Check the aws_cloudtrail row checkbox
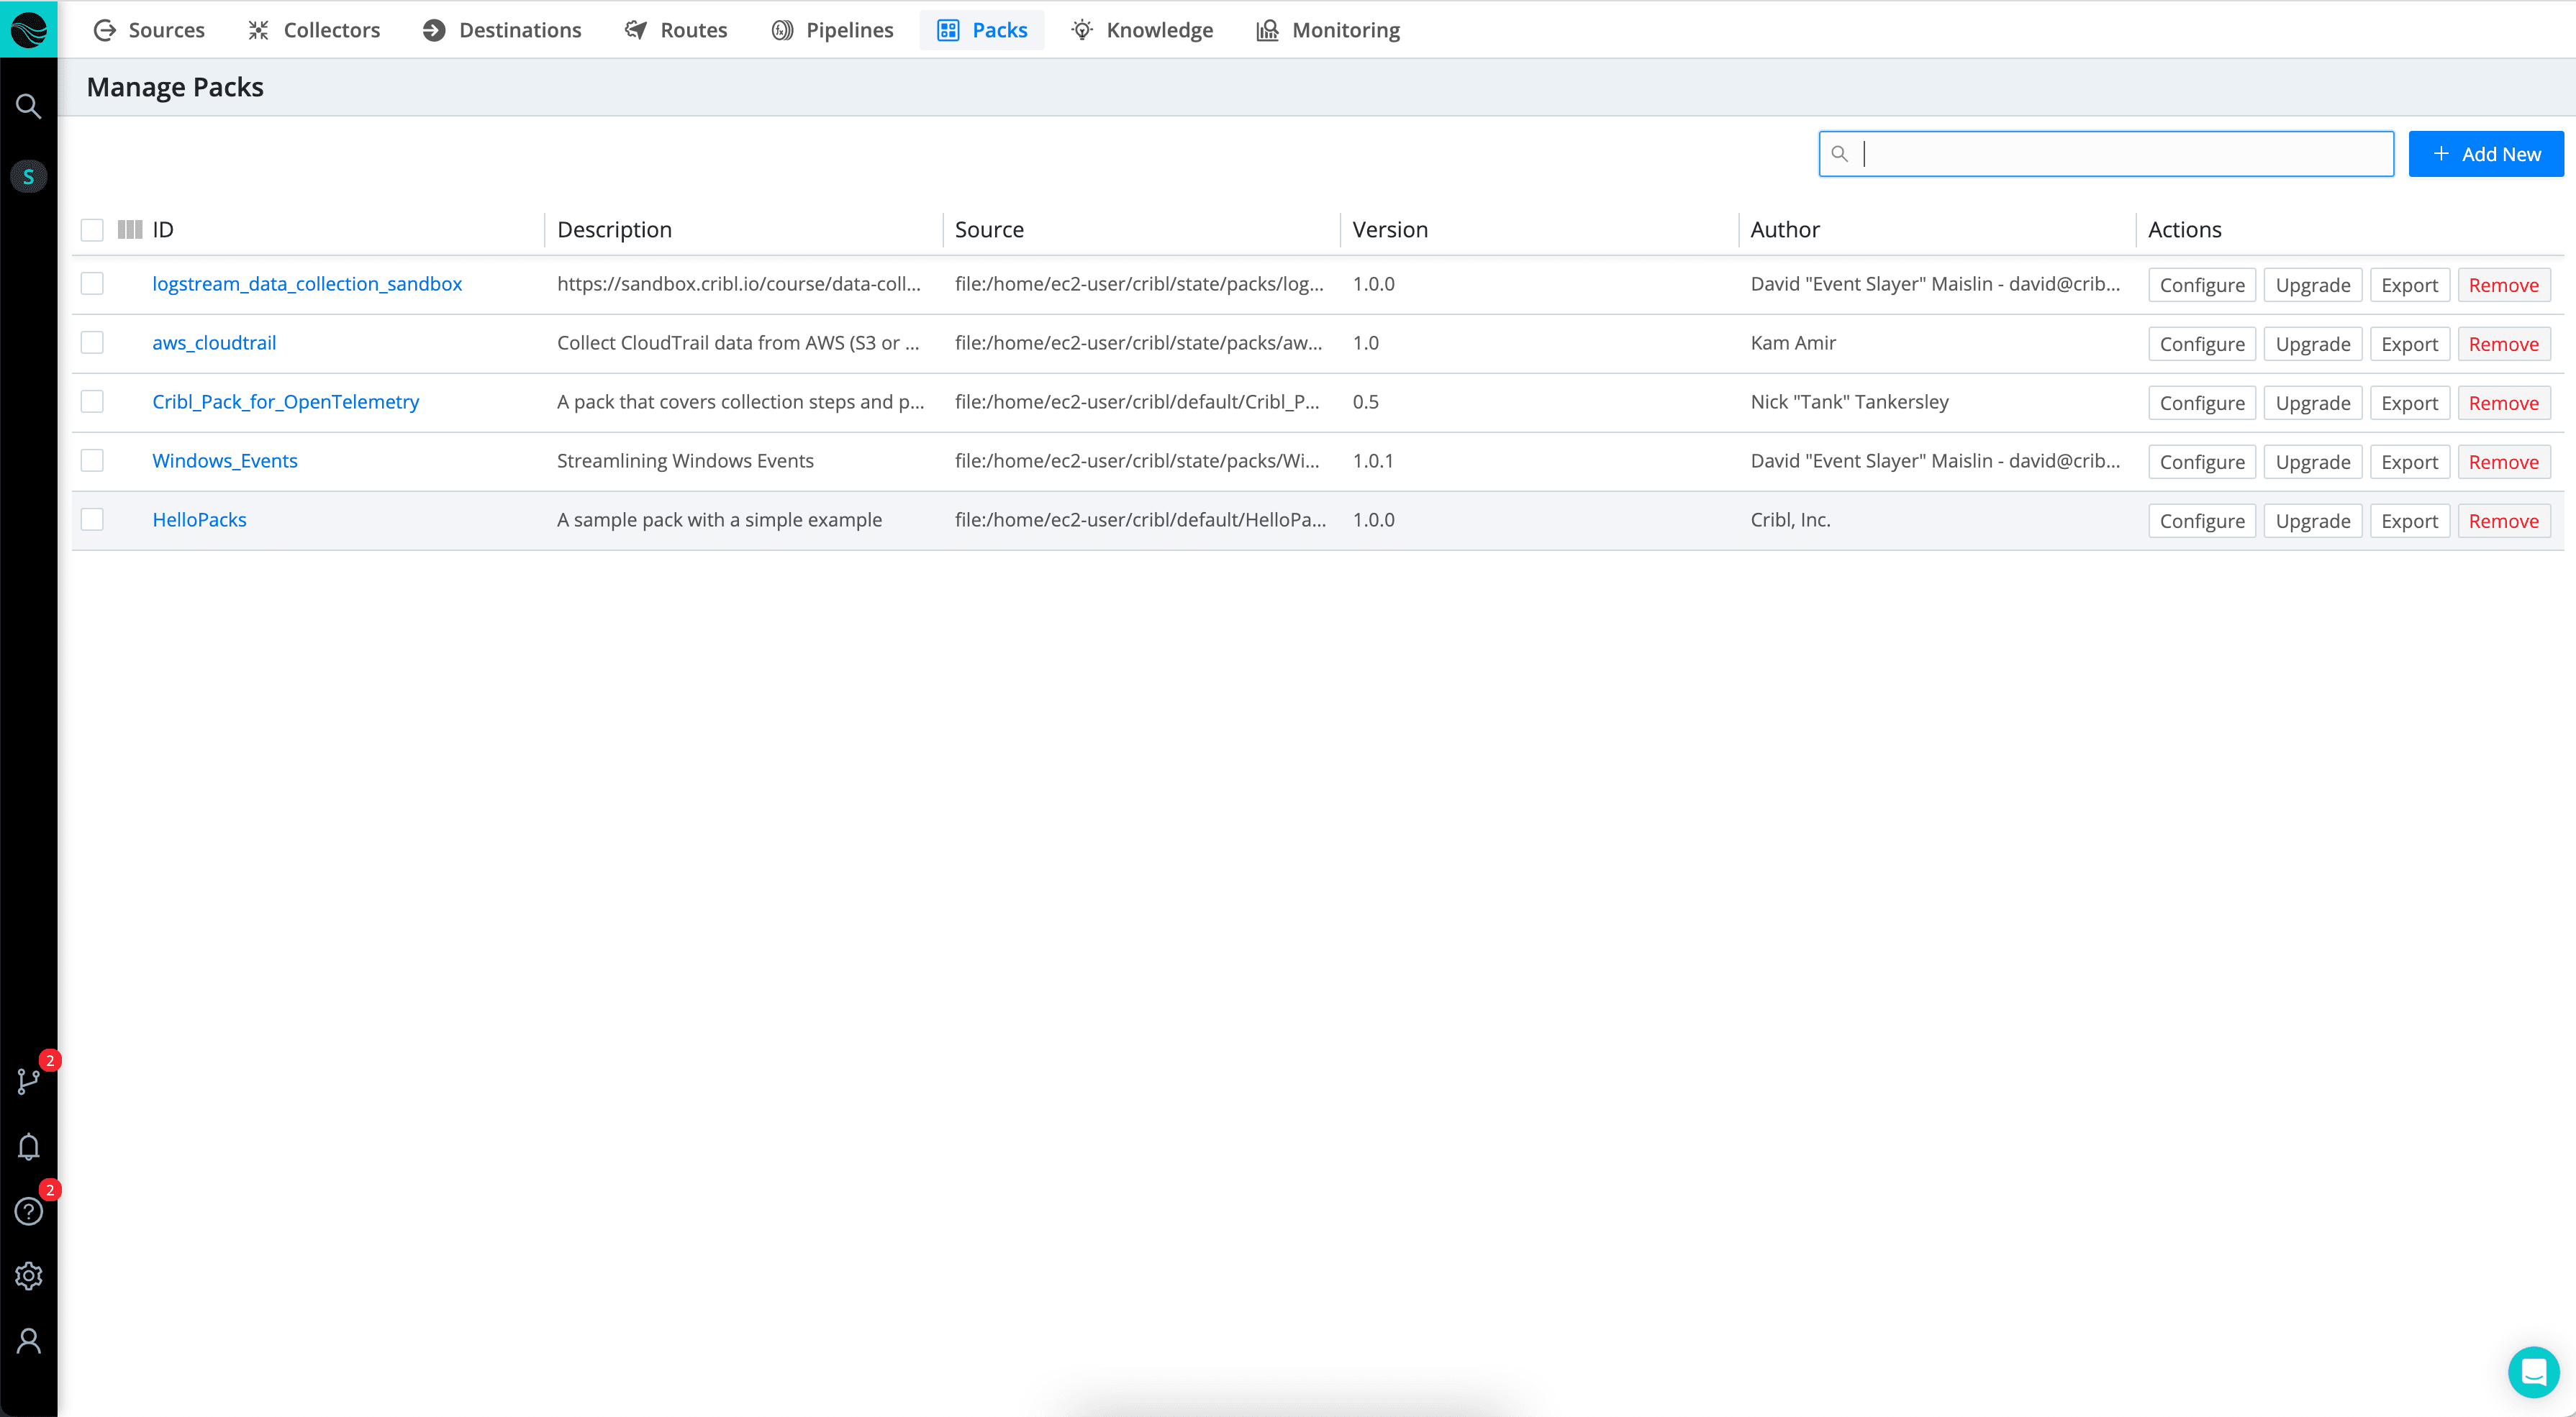2576x1417 pixels. pos(92,343)
